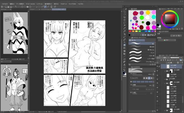Image resolution: width=184 pixels, height=113 pixels.
Task: Open the レイヤー(L) menu
Action: coord(40,4)
